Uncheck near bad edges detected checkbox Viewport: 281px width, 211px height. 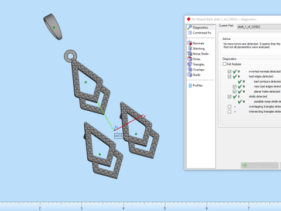[235, 87]
